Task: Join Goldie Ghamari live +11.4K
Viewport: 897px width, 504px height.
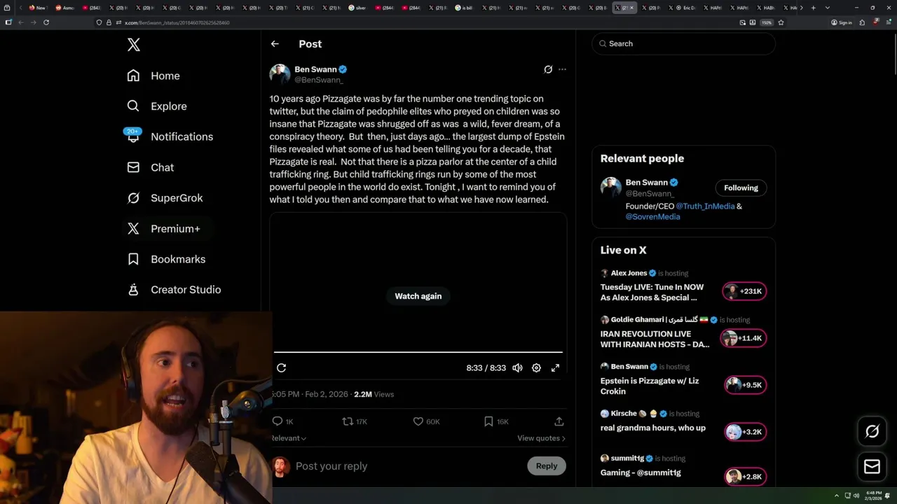Action: [744, 338]
